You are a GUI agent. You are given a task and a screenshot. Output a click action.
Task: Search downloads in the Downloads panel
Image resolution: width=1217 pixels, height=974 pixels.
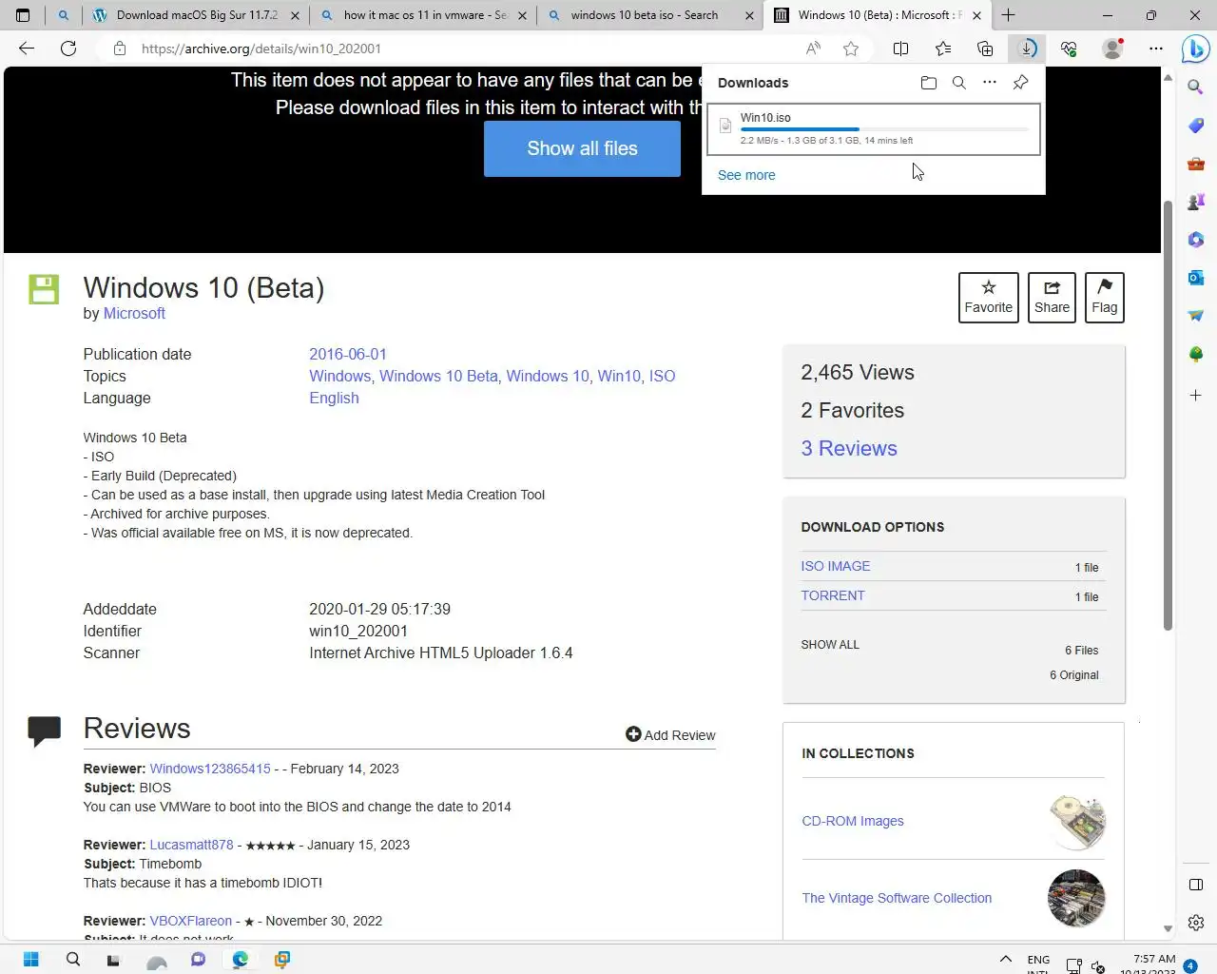click(x=959, y=83)
